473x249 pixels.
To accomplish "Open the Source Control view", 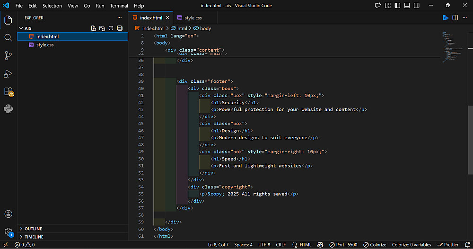I will click(8, 55).
